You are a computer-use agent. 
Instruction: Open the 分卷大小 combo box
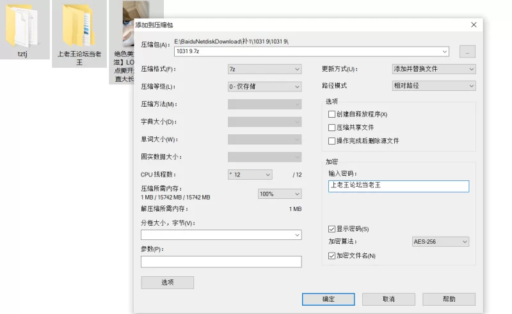(x=221, y=235)
